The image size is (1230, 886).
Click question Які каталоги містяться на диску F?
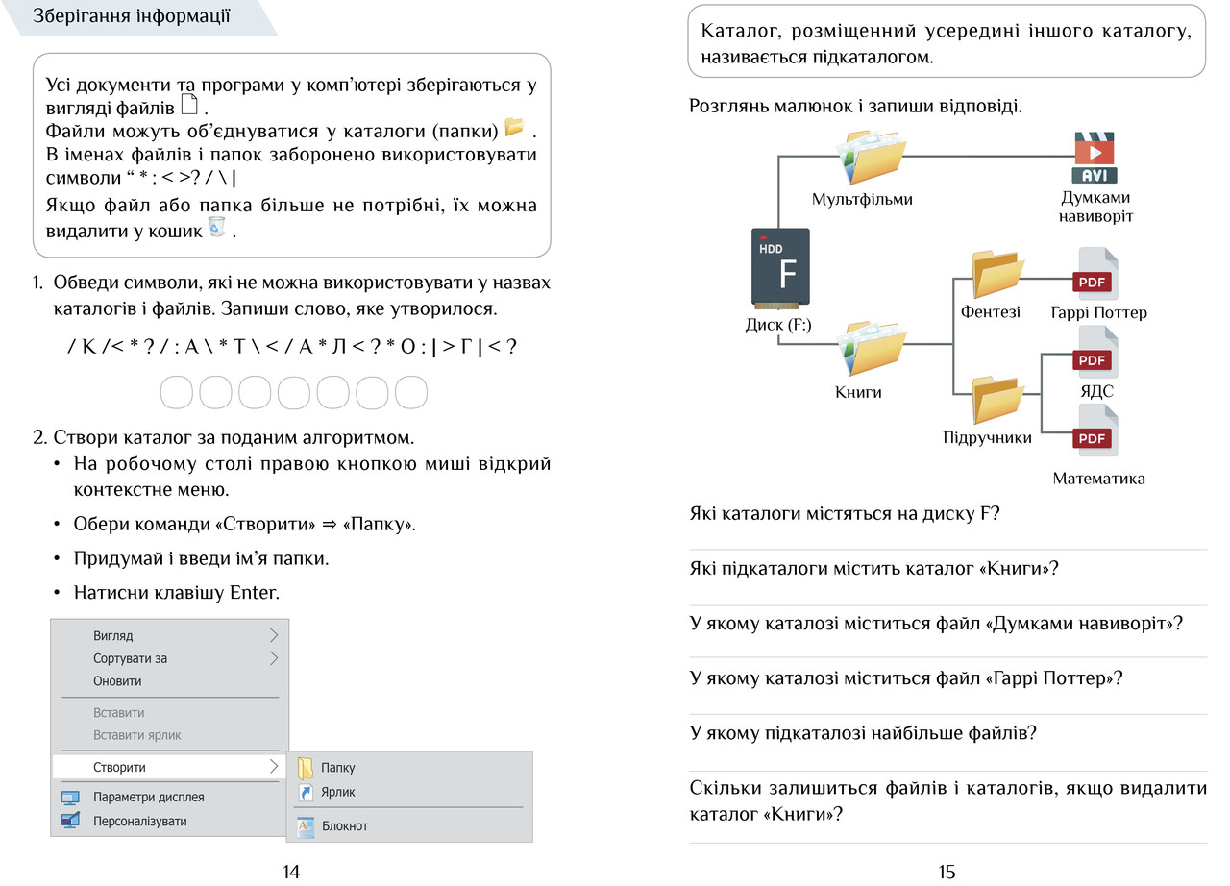point(845,512)
